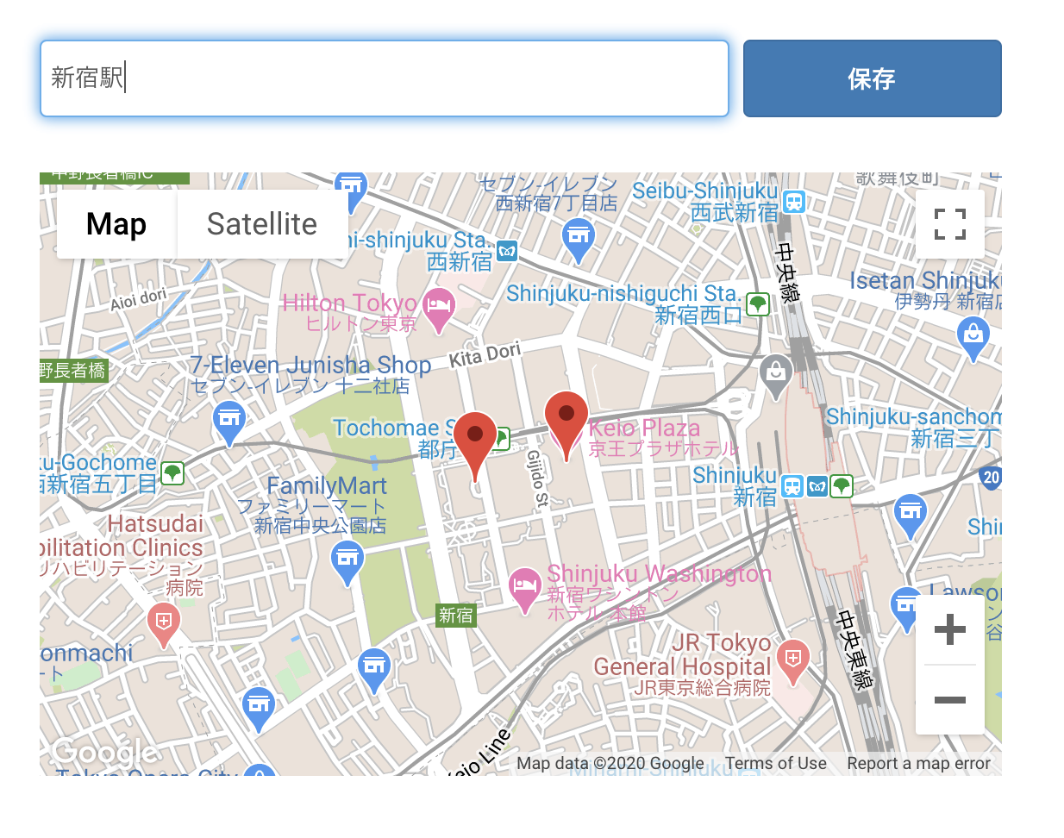This screenshot has width=1064, height=838.
Task: Click the Report a map error link
Action: pyautogui.click(x=918, y=763)
